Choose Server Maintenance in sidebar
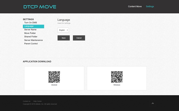Screen dimensions: 179x111 click(33, 40)
